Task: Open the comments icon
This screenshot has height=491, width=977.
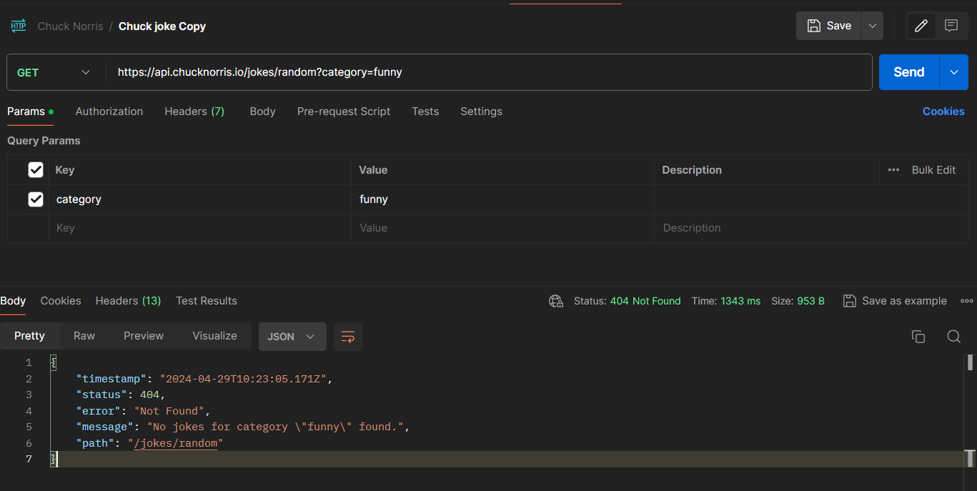Action: coord(951,26)
